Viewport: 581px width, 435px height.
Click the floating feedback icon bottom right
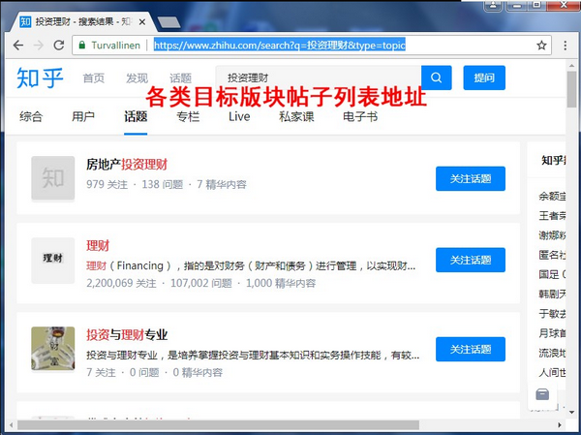[542, 394]
